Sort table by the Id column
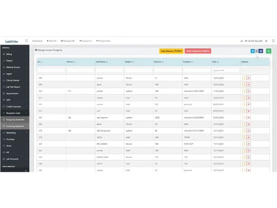277x208 pixels. click(x=51, y=62)
